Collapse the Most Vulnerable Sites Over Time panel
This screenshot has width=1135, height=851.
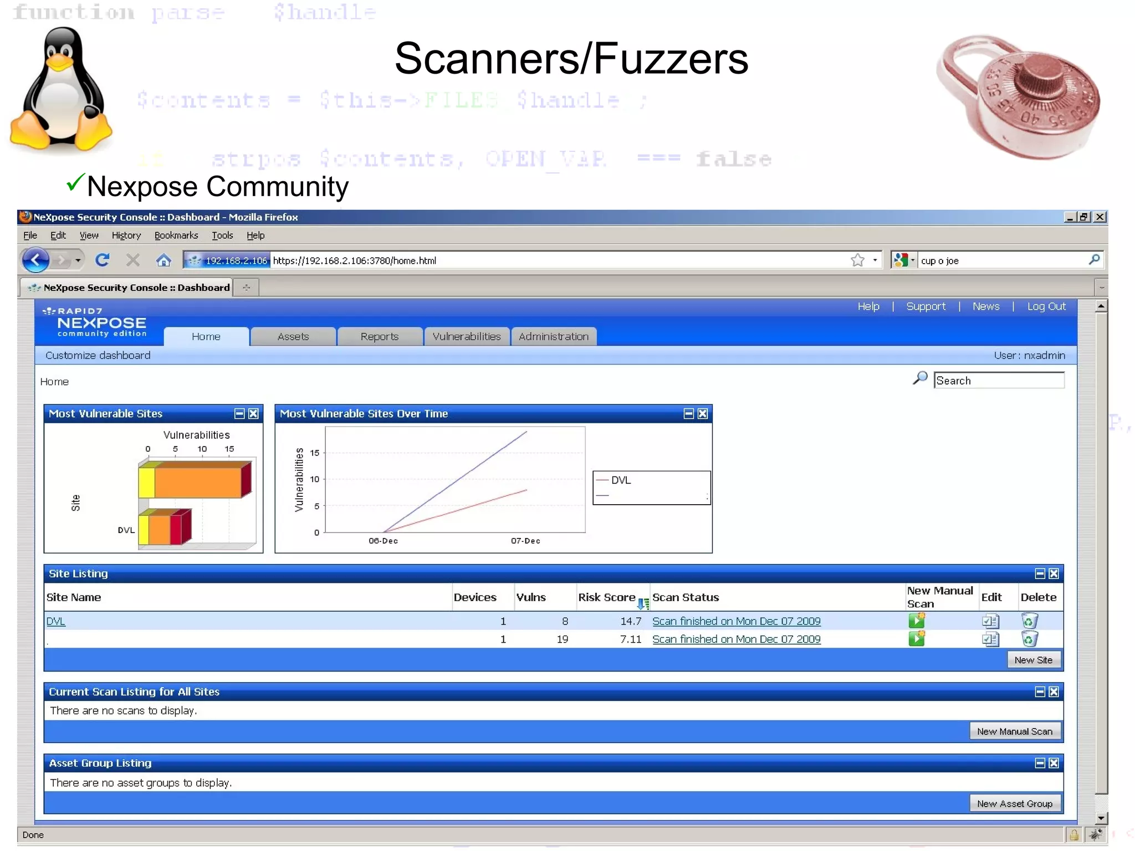(689, 413)
